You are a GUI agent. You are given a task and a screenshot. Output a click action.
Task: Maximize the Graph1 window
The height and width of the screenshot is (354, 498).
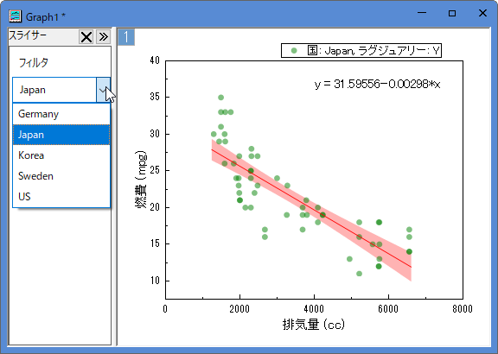point(452,13)
